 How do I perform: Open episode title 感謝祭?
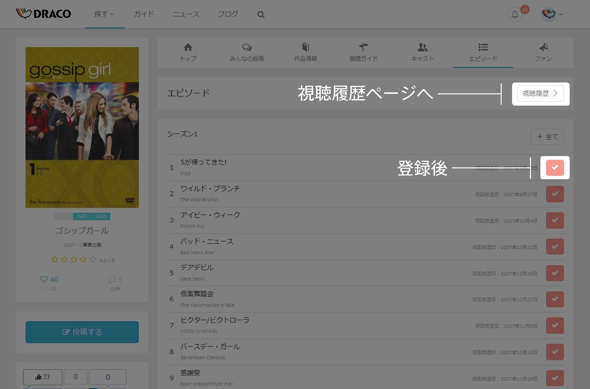click(190, 373)
